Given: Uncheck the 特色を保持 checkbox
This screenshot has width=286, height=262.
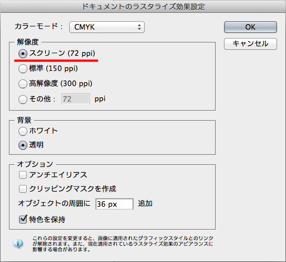Looking at the screenshot, I should (x=23, y=220).
